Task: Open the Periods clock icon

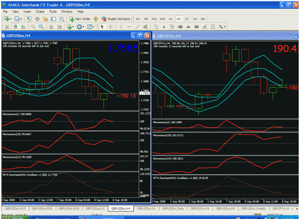Action: [x=79, y=26]
